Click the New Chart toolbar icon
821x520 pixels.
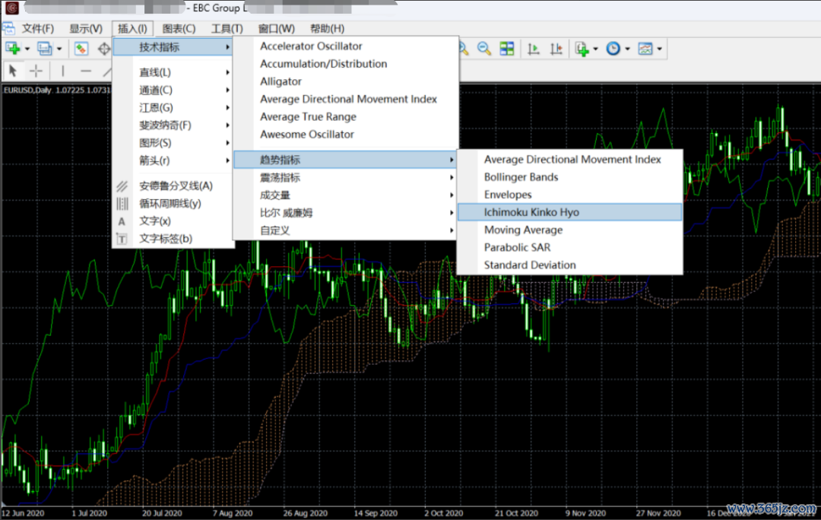[x=13, y=49]
